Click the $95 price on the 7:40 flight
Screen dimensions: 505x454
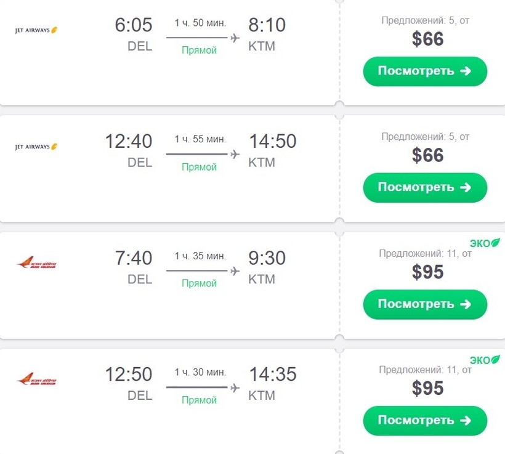(428, 272)
